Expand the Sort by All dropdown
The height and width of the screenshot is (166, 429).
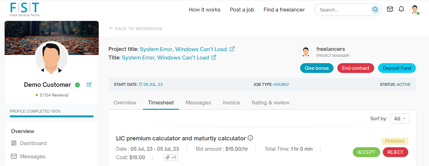399,119
